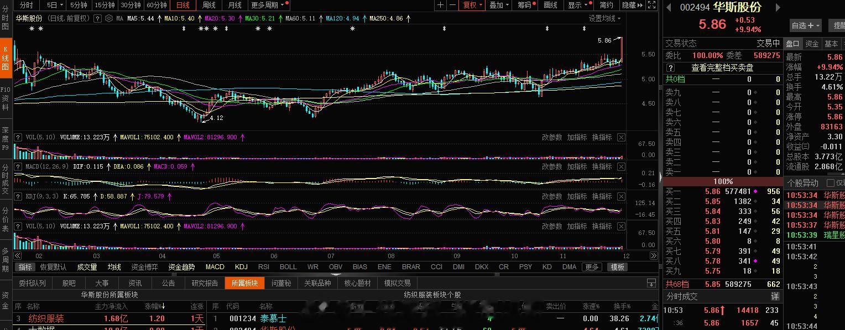Image resolution: width=845 pixels, height=330 pixels.
Task: Open the 筹码 view
Action: coord(524,5)
